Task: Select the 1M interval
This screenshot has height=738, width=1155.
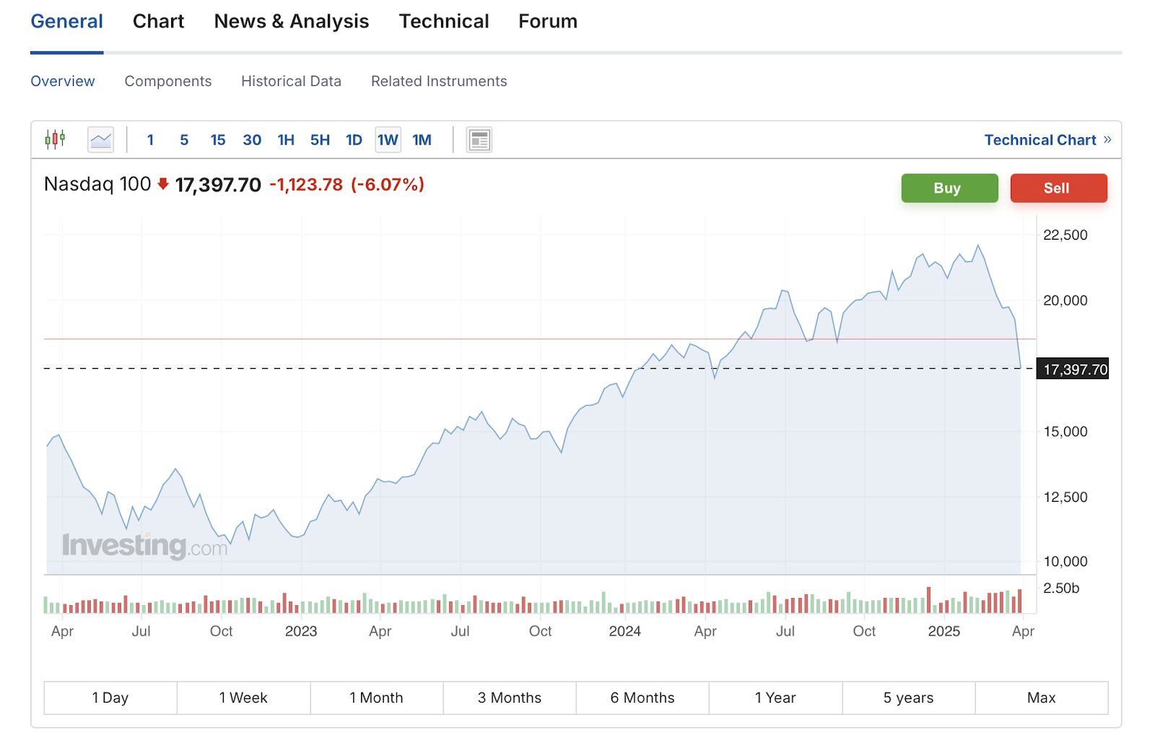Action: pos(422,140)
